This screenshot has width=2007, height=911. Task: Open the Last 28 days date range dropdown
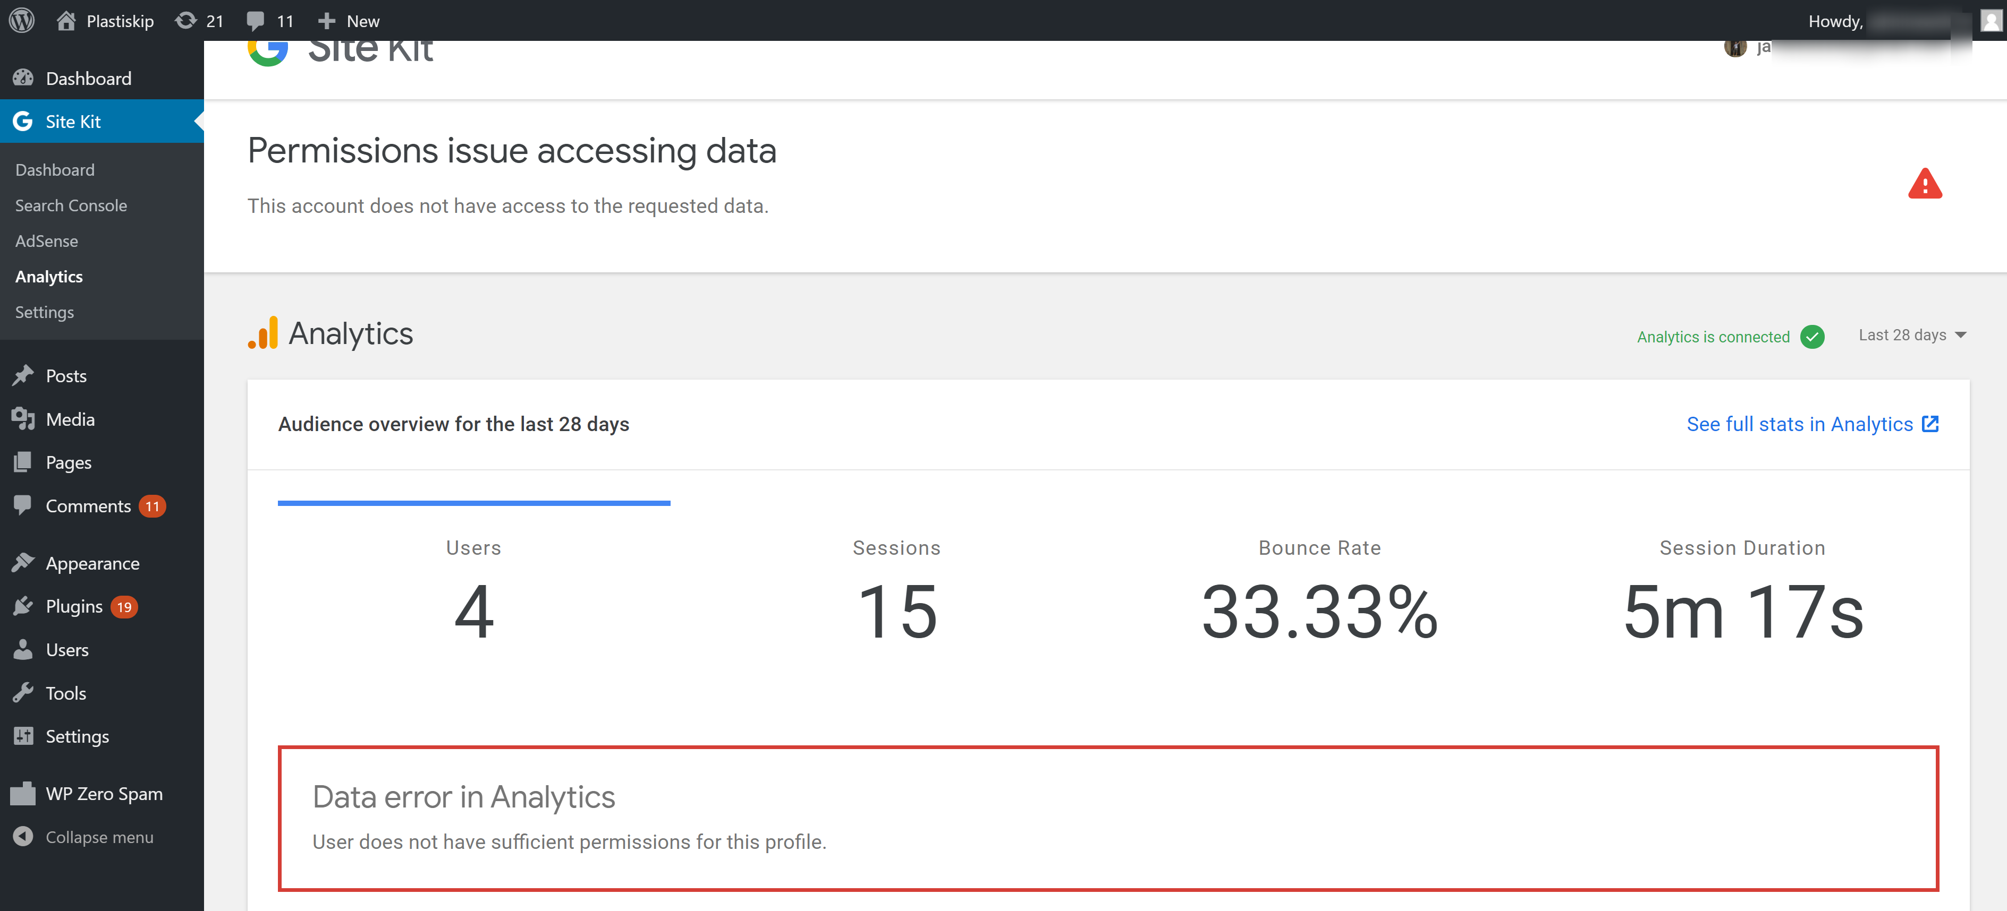[x=1912, y=335]
